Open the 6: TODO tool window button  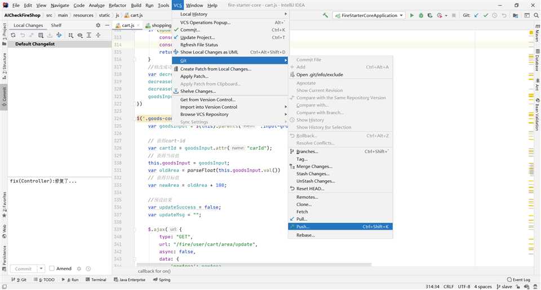pyautogui.click(x=44, y=280)
